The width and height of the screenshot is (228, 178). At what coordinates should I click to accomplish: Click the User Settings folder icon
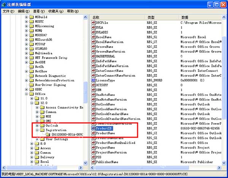42,139
